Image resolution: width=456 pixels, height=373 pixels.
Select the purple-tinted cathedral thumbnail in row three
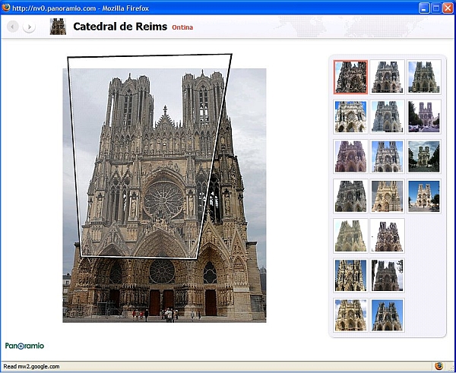point(350,156)
